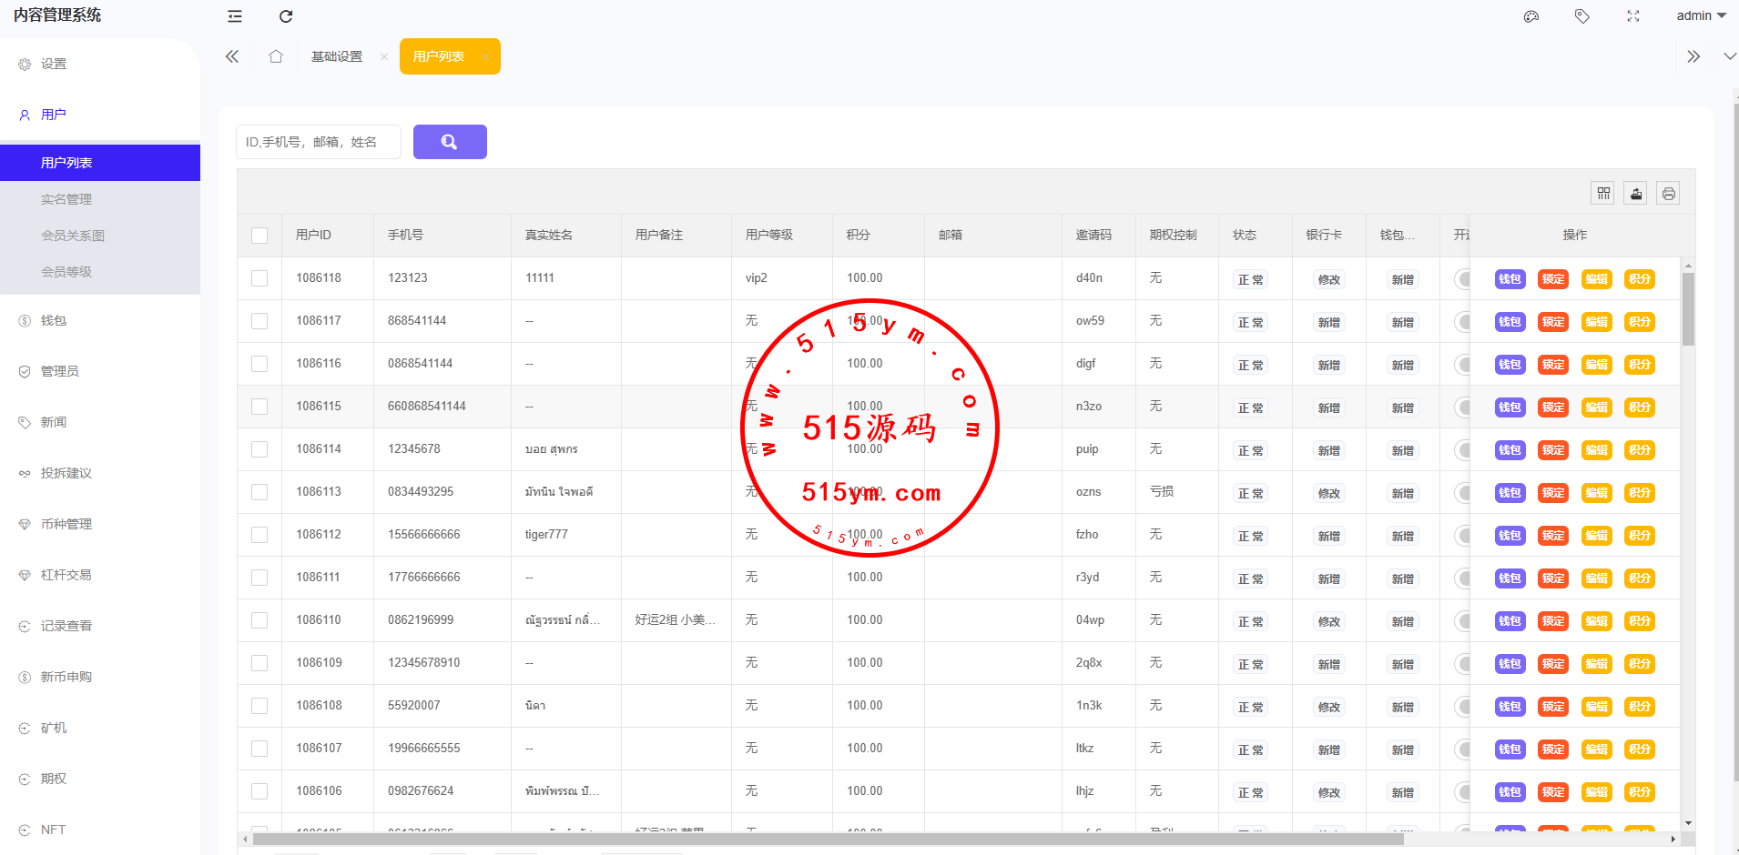Viewport: 1739px width, 855px height.
Task: Select the checkbox for user 1086113
Action: pyautogui.click(x=259, y=492)
